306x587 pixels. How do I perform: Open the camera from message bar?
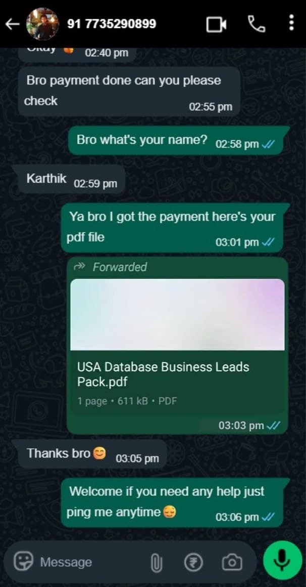tap(232, 562)
